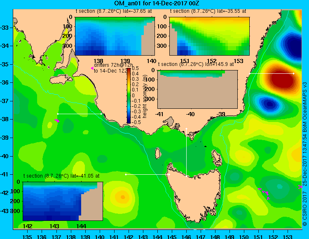The image size is (309, 239).
Task: Open the temperature section inset for lat=-35.55
Action: pos(209,36)
